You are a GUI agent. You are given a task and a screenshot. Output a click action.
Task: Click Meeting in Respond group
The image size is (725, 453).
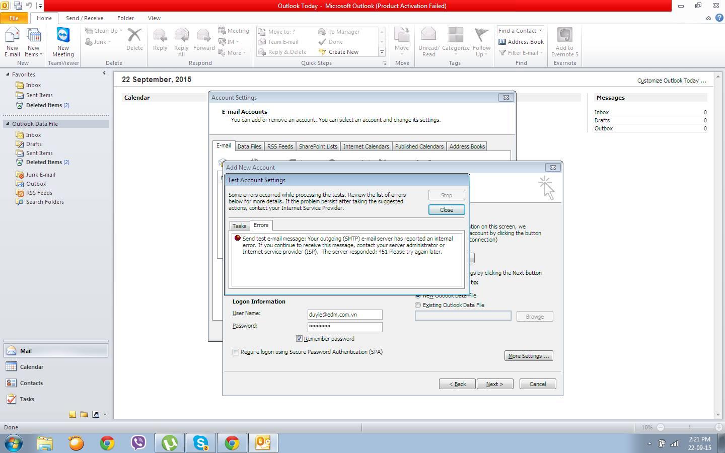[x=234, y=31]
